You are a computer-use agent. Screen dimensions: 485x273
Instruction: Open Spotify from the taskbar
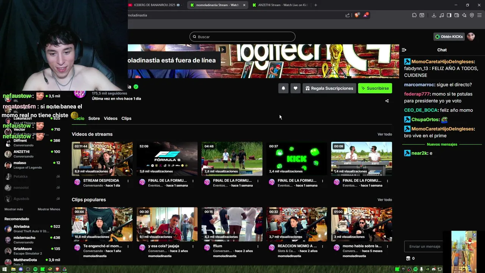click(35, 269)
